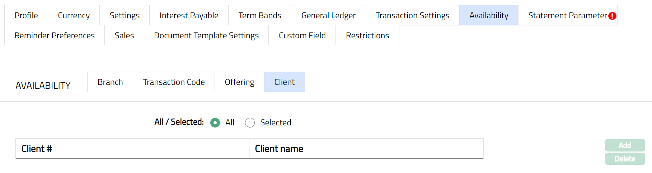652x173 pixels.
Task: Switch to the Term Bands tab
Action: [260, 15]
